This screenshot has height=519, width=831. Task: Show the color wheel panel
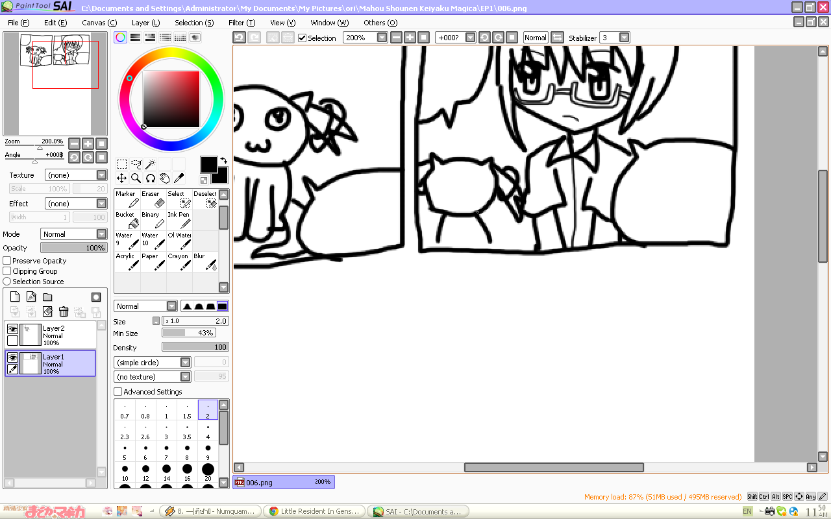[x=120, y=38]
